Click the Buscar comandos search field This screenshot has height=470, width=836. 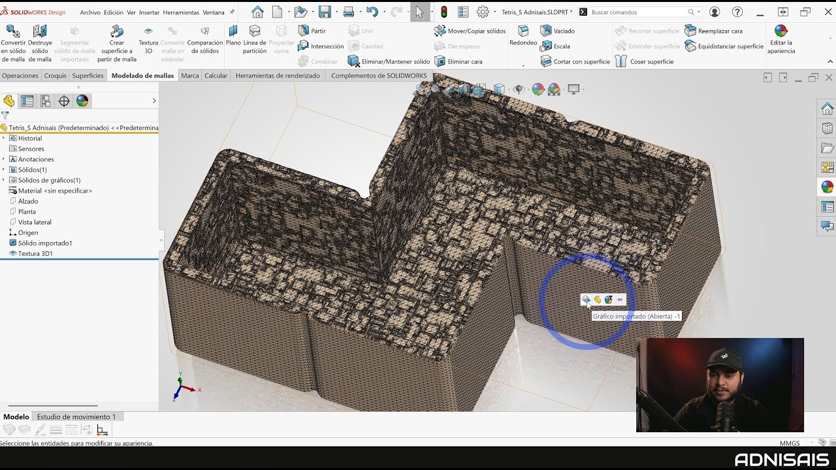pyautogui.click(x=637, y=12)
